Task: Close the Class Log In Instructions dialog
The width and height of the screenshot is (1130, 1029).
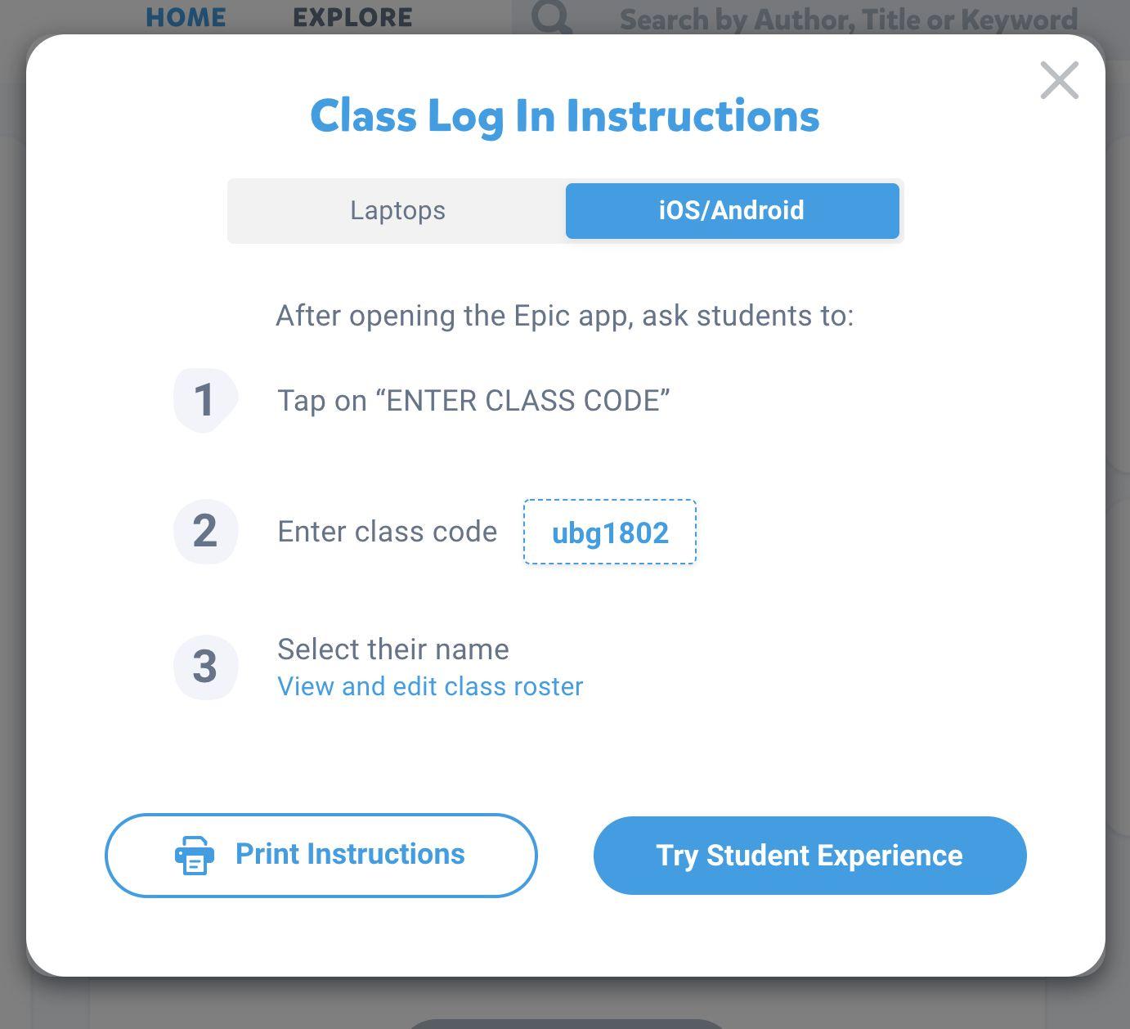Action: pos(1059,80)
